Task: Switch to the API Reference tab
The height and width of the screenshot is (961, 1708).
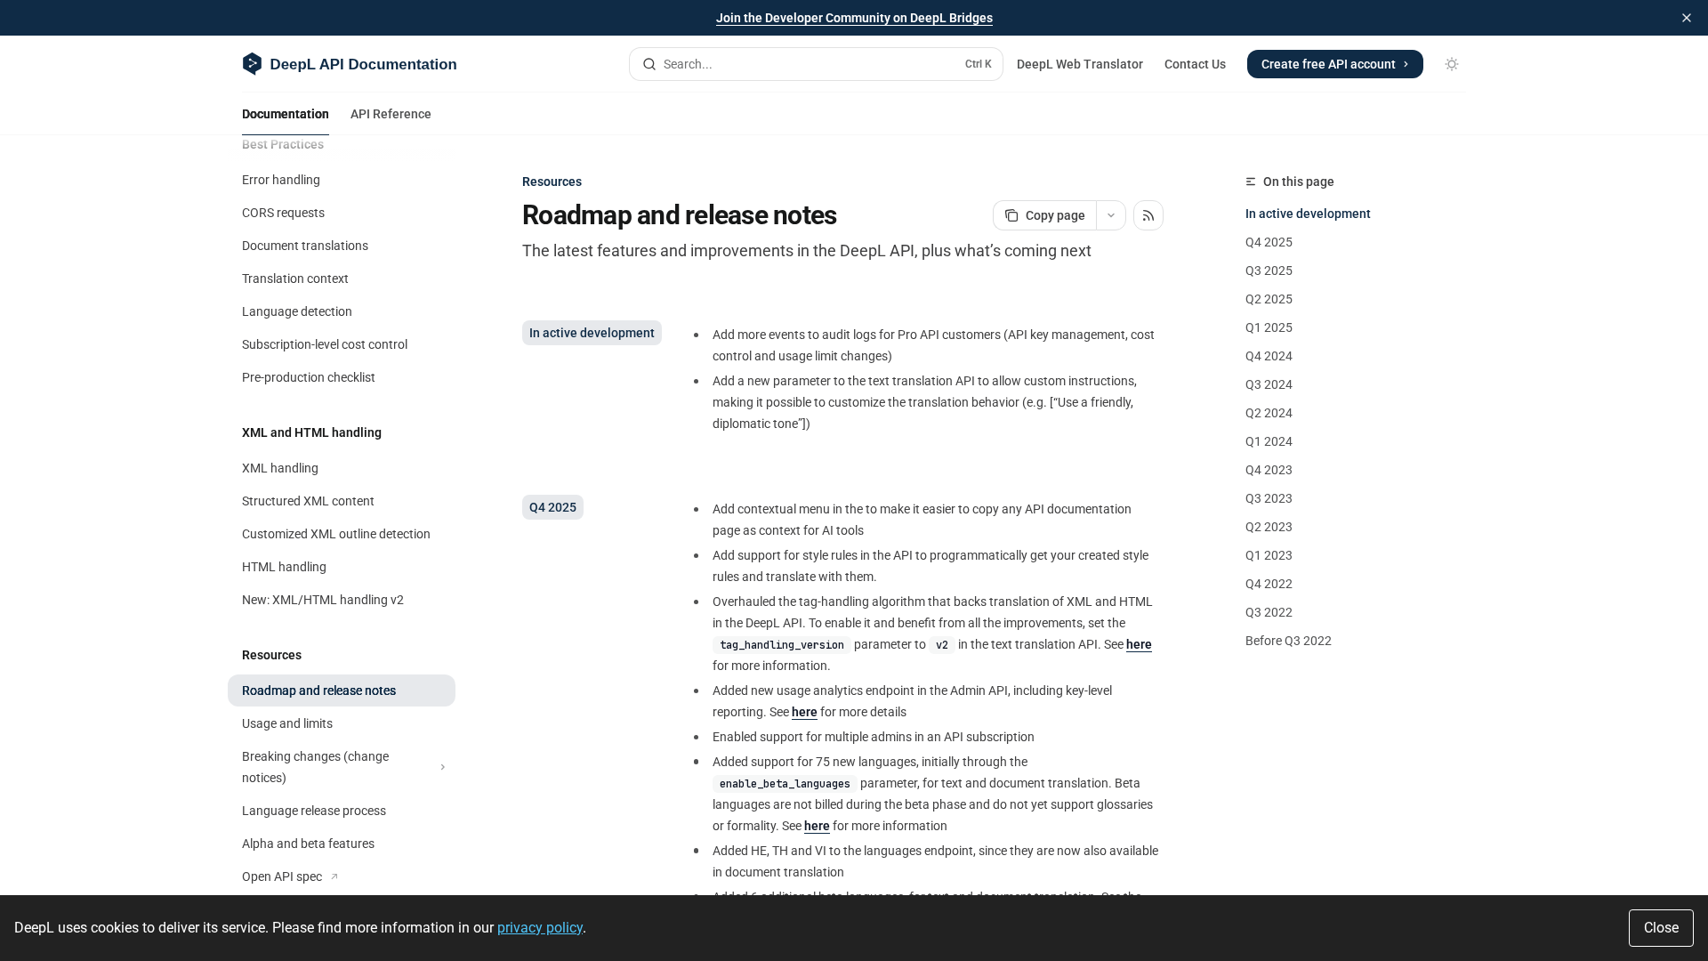Action: pyautogui.click(x=391, y=114)
